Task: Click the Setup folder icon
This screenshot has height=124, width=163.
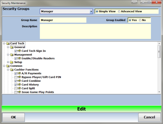Action: (11, 62)
